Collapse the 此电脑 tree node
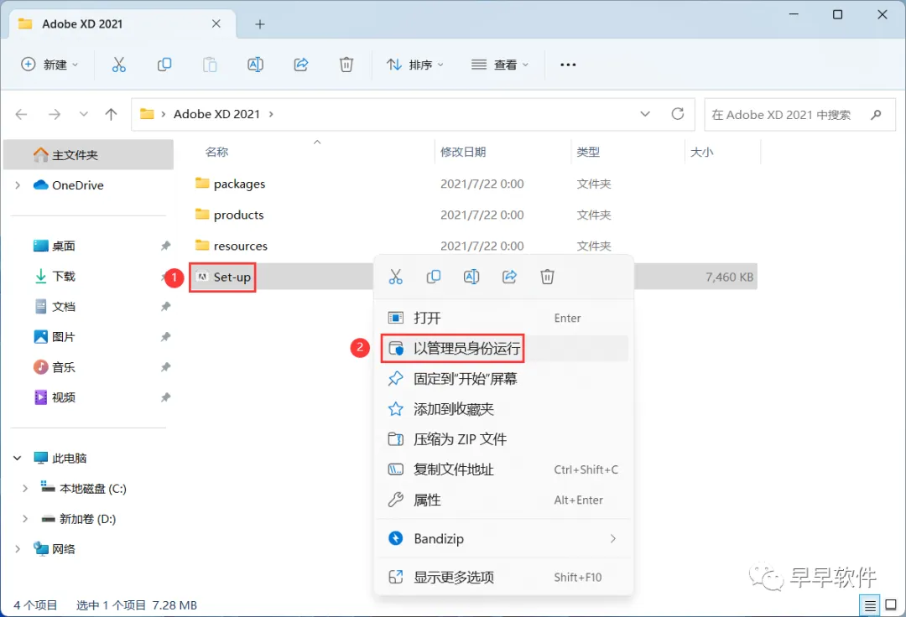906x617 pixels. pyautogui.click(x=18, y=459)
